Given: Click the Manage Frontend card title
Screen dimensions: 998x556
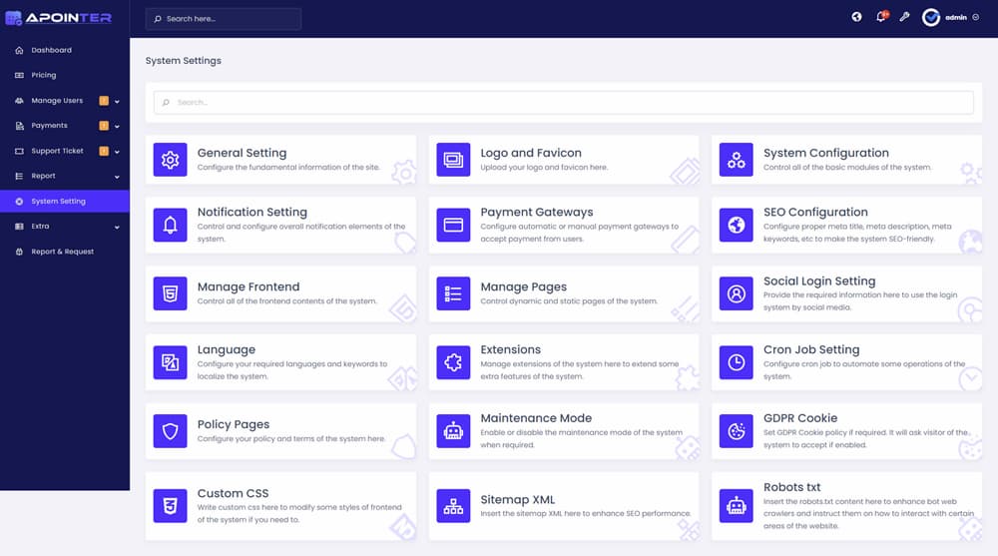Looking at the screenshot, I should pos(249,287).
